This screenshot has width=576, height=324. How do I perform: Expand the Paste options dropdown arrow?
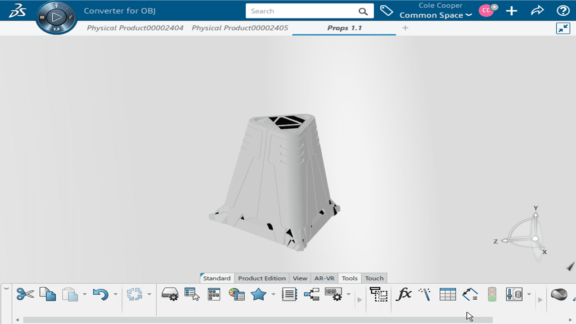pos(85,295)
